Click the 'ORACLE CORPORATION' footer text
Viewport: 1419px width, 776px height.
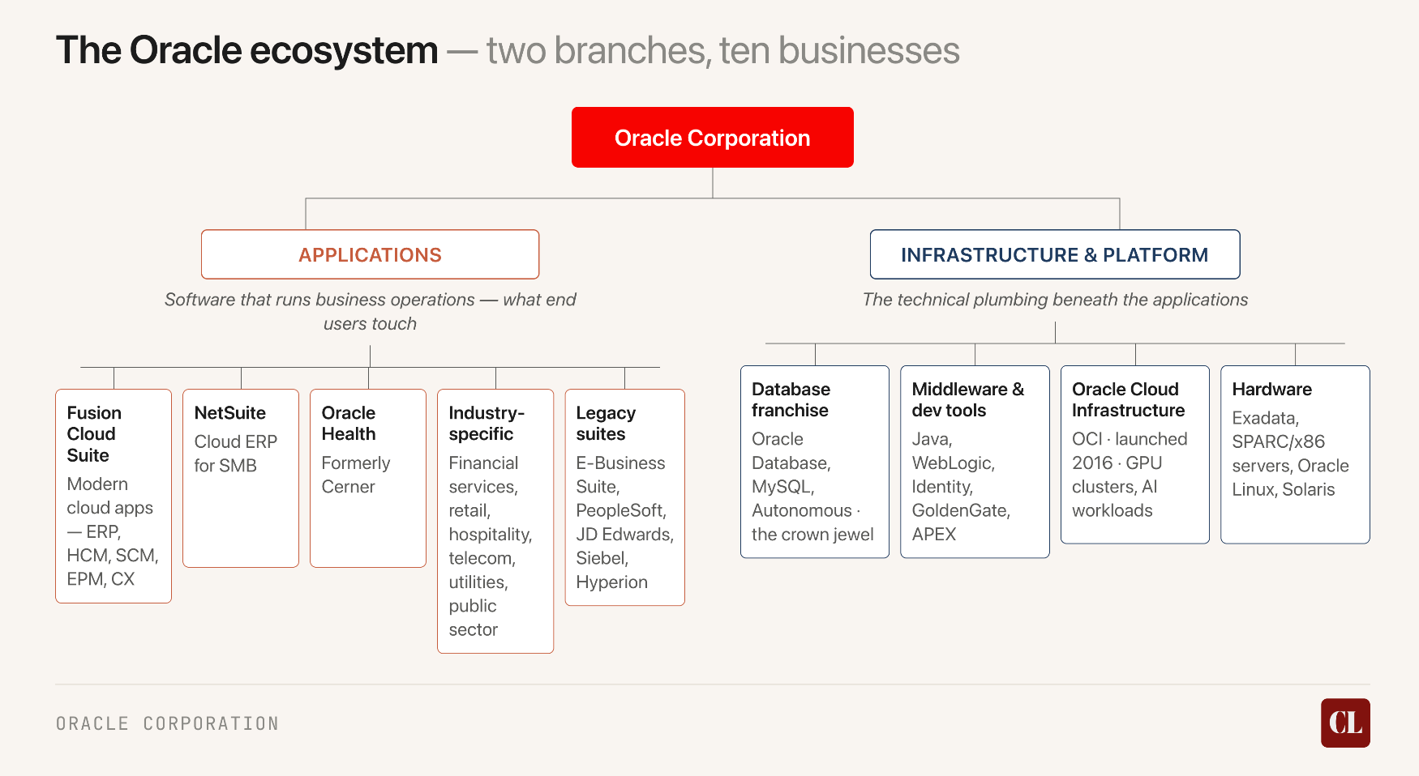[167, 723]
